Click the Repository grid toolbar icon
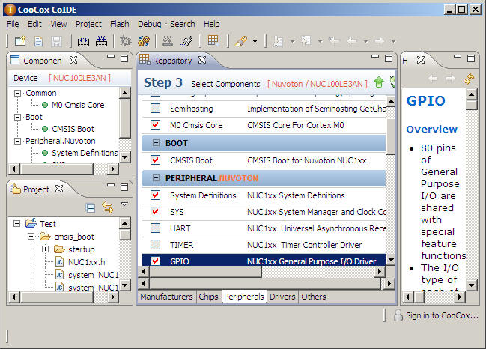This screenshot has height=349, width=486. pos(213,40)
